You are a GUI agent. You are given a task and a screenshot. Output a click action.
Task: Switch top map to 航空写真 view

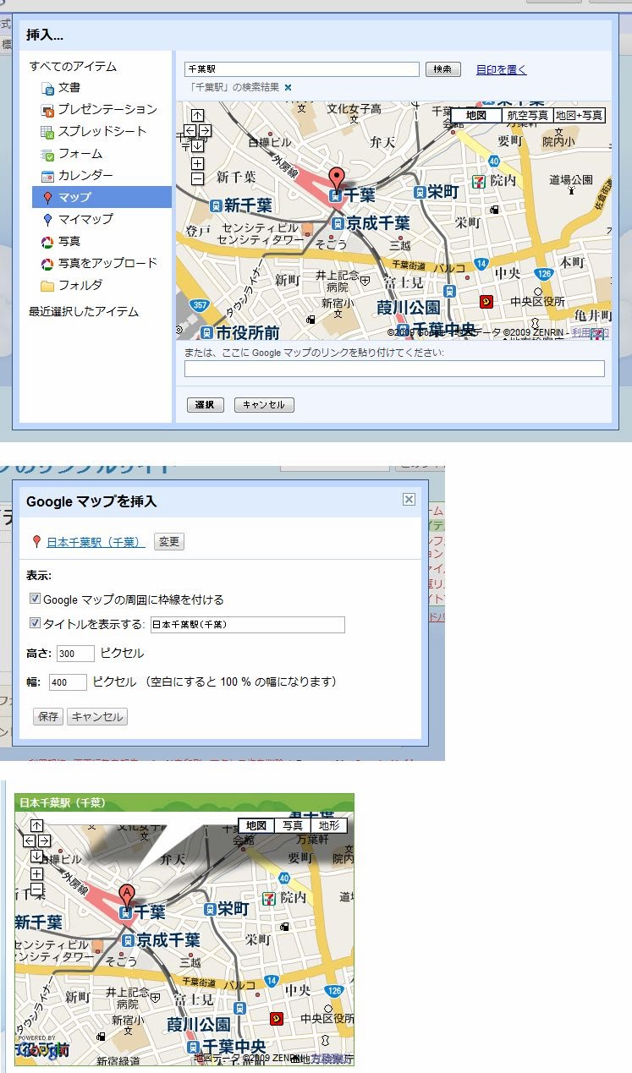[x=528, y=115]
